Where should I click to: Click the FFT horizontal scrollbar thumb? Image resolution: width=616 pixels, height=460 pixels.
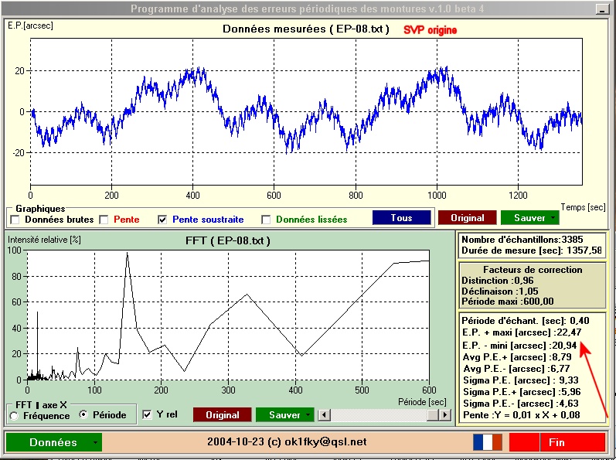pos(433,415)
